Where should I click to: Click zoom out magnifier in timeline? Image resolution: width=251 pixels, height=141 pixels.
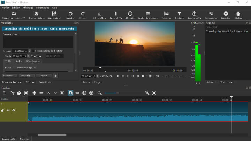99,93
